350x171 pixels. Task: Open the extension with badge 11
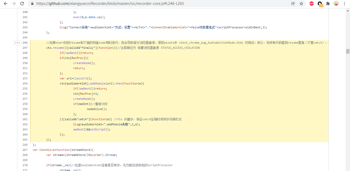coord(320,4)
